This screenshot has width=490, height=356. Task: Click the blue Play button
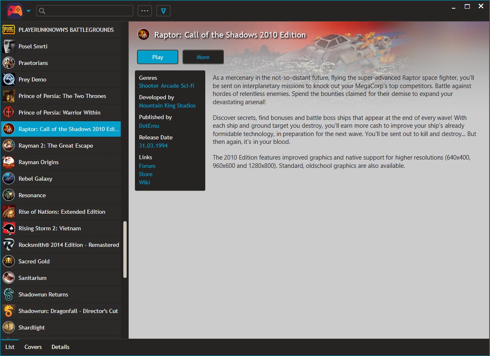158,57
